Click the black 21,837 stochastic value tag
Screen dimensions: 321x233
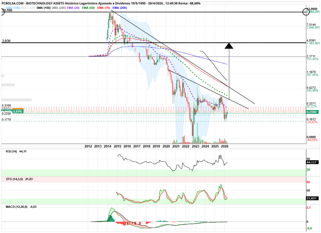tap(313, 198)
